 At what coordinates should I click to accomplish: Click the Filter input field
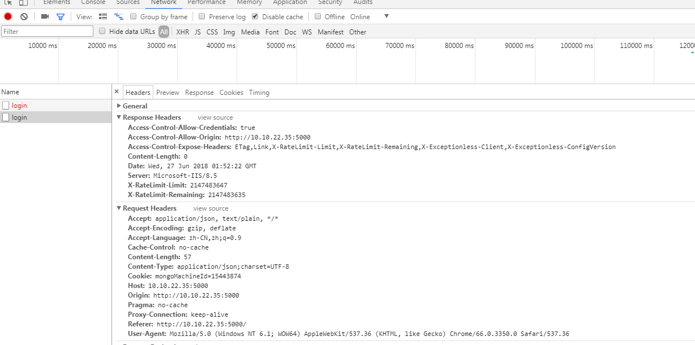pos(47,30)
